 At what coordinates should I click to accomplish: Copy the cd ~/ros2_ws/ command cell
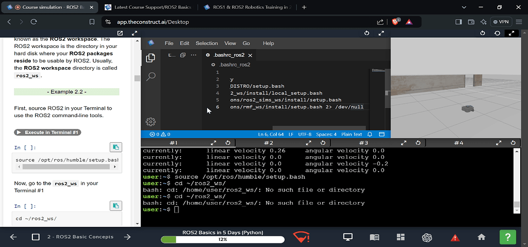coord(116,206)
